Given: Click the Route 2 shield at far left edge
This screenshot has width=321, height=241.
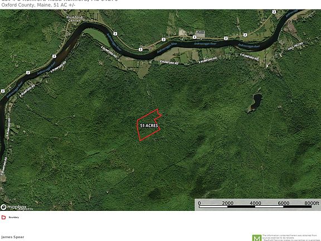Looking at the screenshot, I should click(x=3, y=91).
